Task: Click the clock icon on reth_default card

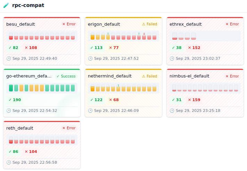Action: click(x=9, y=162)
